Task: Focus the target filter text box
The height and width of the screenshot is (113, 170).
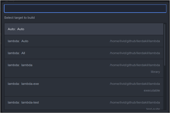Action: point(85,9)
